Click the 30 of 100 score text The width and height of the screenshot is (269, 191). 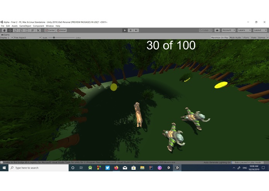click(171, 45)
